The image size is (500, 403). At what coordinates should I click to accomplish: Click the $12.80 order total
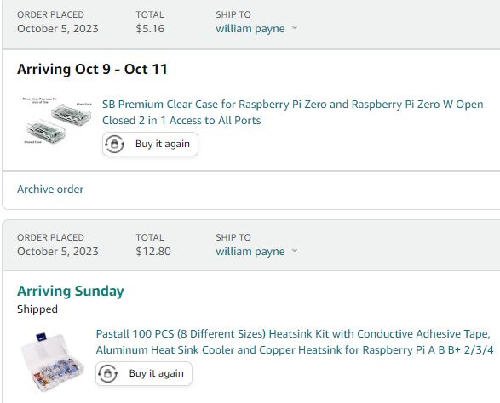[x=153, y=252]
